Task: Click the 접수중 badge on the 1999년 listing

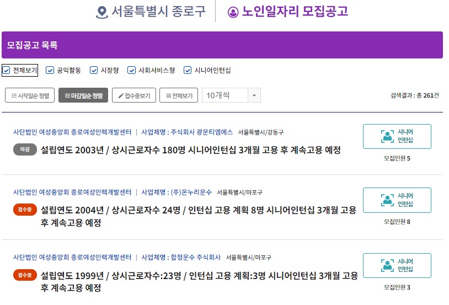Action: pyautogui.click(x=25, y=275)
